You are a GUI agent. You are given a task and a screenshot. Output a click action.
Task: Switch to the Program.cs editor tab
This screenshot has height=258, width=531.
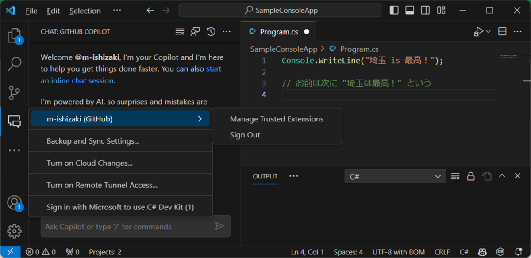278,32
